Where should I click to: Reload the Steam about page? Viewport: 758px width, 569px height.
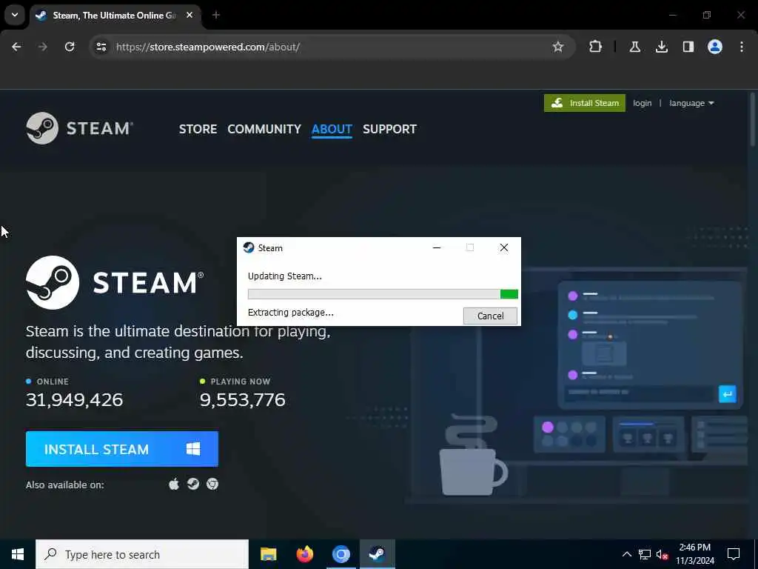point(70,47)
